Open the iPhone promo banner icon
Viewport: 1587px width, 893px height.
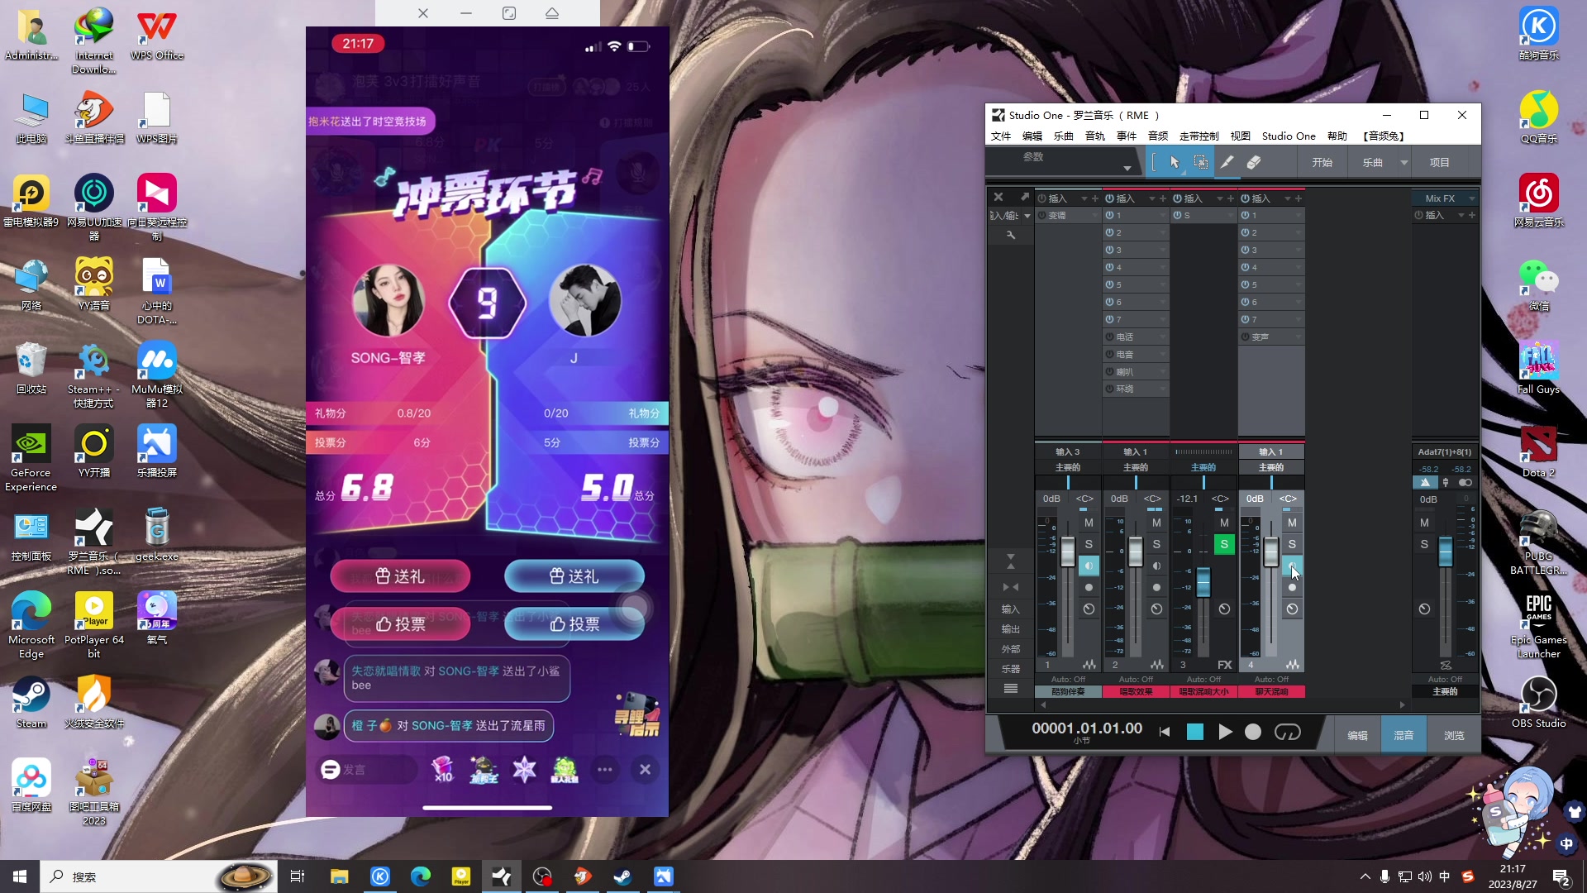637,714
